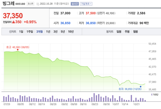Click the 하한가 25,900 text
This screenshot has height=109, width=161.
point(106,23)
